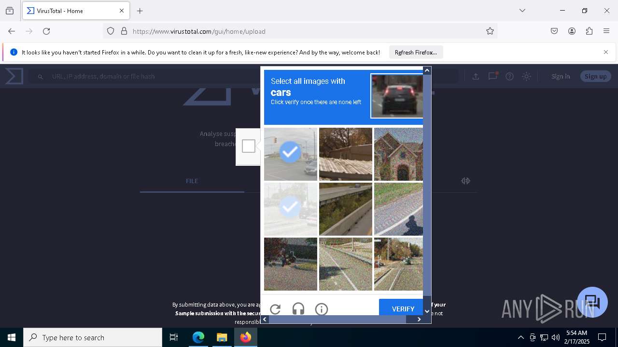
Task: Get an audio challenge via headphones icon
Action: (x=298, y=309)
